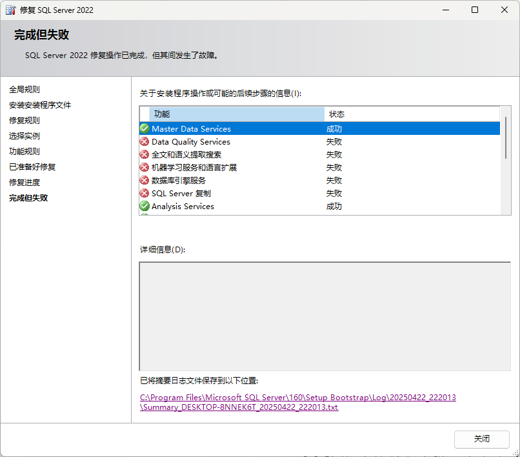The image size is (520, 457).
Task: Click green success icon beside Master Data Services
Action: tap(145, 128)
